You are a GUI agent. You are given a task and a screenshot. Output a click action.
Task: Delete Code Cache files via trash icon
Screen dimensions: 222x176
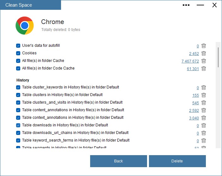[204, 69]
